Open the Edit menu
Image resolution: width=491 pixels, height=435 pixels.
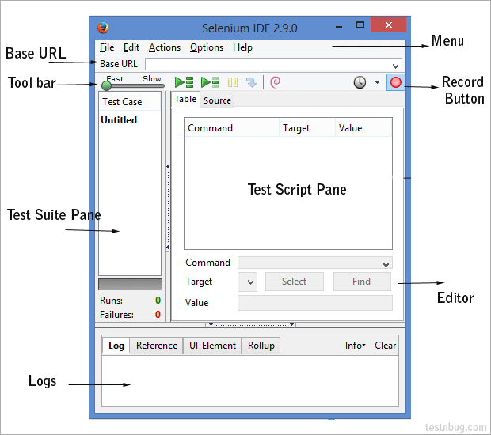coord(131,47)
